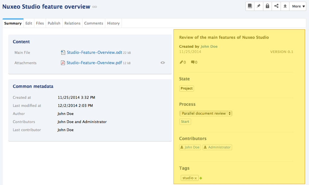
Task: Click the State heading in the side panel
Action: tap(184, 79)
